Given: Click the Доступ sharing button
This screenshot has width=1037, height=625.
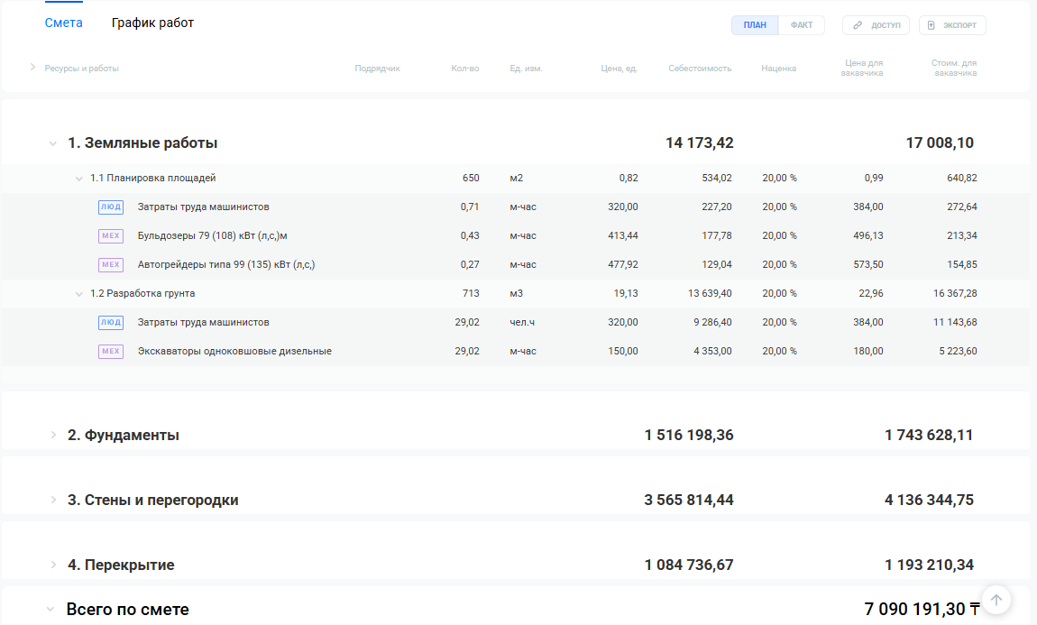Looking at the screenshot, I should point(876,25).
